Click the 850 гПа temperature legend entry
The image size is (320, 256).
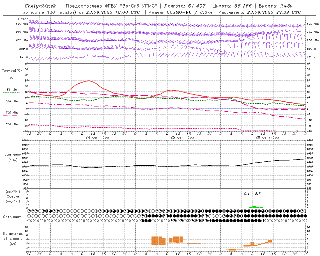(x=11, y=101)
